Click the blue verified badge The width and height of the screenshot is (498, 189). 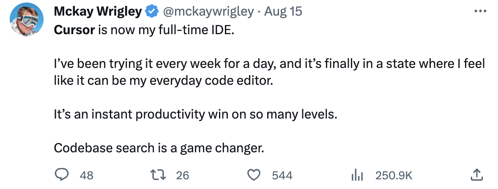(x=151, y=11)
